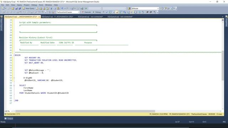Click Display Estimated Execution Plan icon
Screen dimensions: 228x128
pos(110,12)
